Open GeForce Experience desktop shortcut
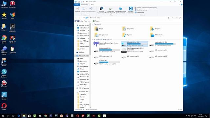The height and width of the screenshot is (118, 210). (12, 28)
